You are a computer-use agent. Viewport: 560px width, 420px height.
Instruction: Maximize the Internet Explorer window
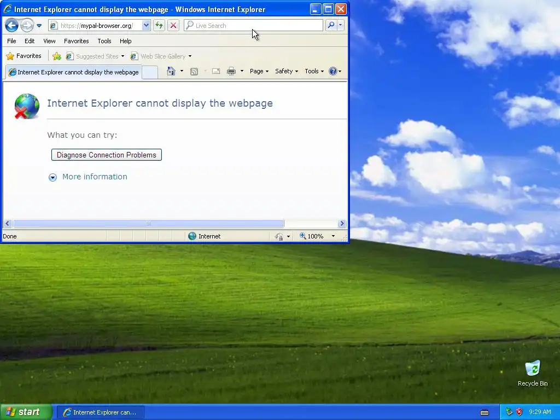[328, 9]
